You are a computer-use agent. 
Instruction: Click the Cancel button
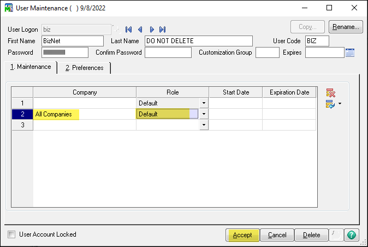click(x=277, y=235)
